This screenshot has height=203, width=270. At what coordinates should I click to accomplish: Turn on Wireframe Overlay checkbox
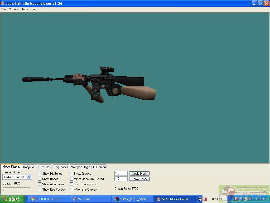point(71,190)
